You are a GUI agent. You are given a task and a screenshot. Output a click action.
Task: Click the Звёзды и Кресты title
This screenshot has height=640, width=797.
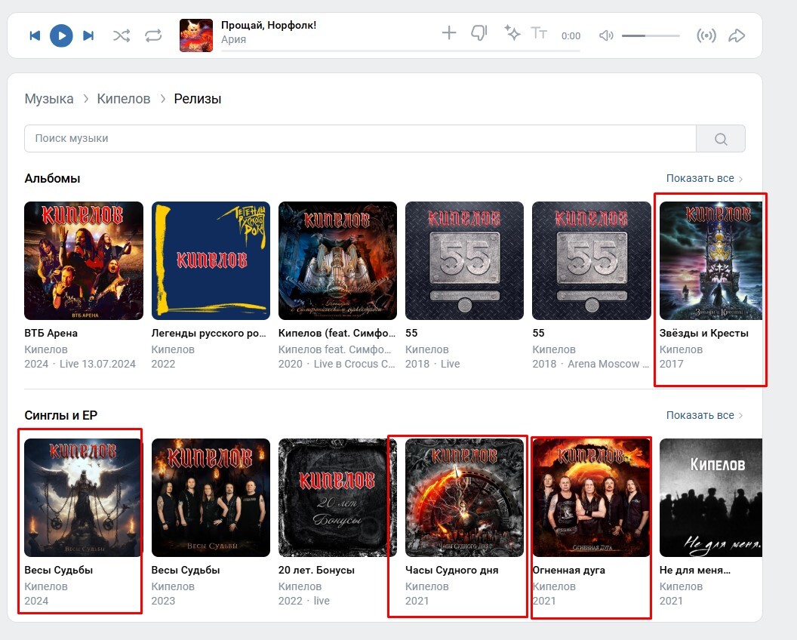tap(704, 333)
